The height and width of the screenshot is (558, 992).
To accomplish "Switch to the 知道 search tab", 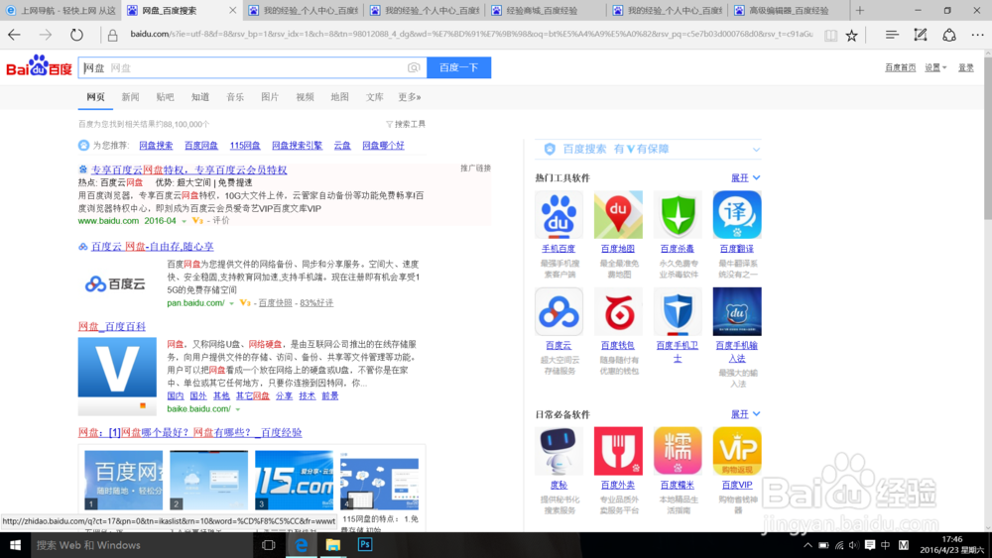I will point(200,97).
